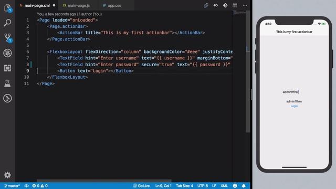Click the FlexboxLayout opening tag name
336x189 pixels.
[66, 51]
